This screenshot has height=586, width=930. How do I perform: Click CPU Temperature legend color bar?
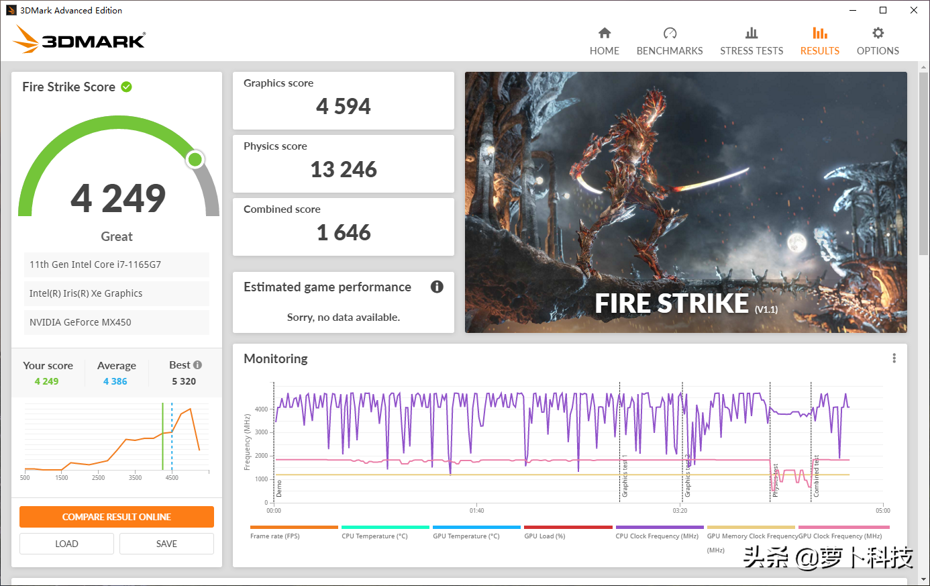385,528
